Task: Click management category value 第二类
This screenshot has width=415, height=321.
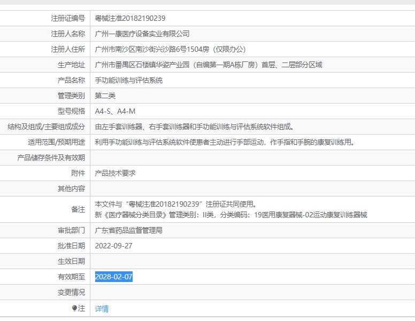Action: coord(105,96)
